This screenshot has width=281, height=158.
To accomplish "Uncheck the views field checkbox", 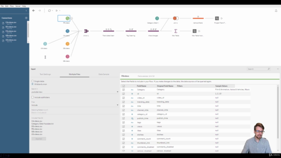I will pyautogui.click(x=123, y=126).
